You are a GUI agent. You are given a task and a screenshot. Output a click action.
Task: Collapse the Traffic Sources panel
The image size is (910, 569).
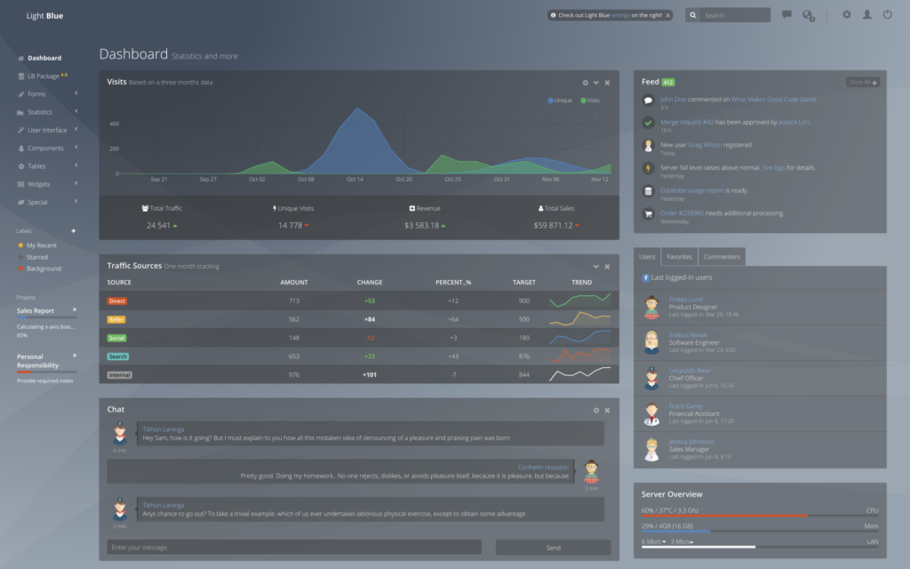595,267
